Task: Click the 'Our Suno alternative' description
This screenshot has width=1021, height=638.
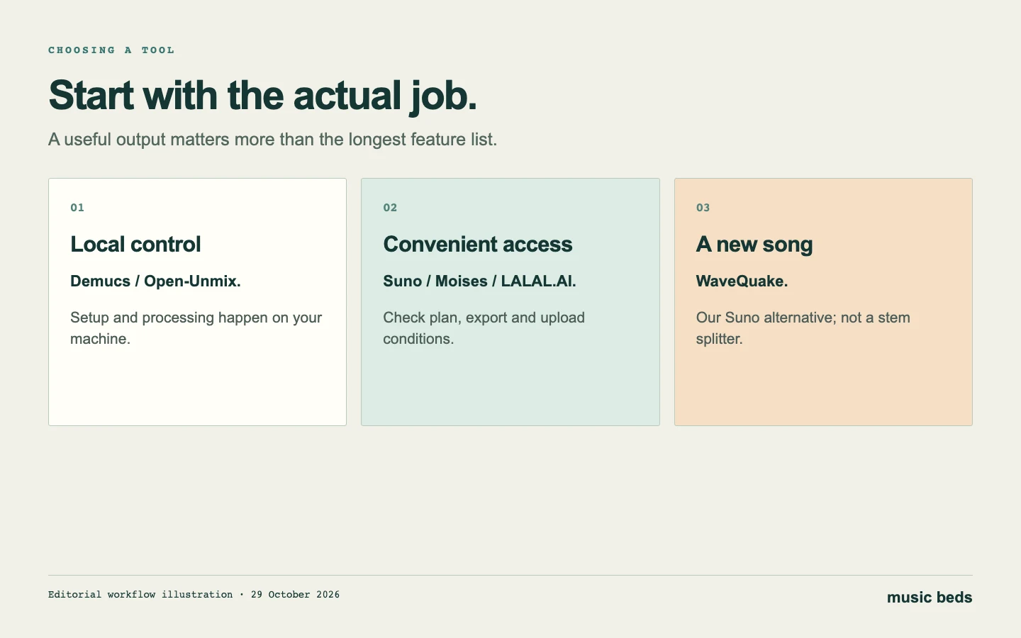Action: click(803, 328)
